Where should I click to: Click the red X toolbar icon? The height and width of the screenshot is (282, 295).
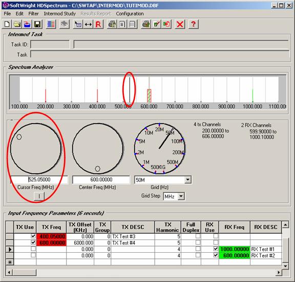pyautogui.click(x=180, y=24)
